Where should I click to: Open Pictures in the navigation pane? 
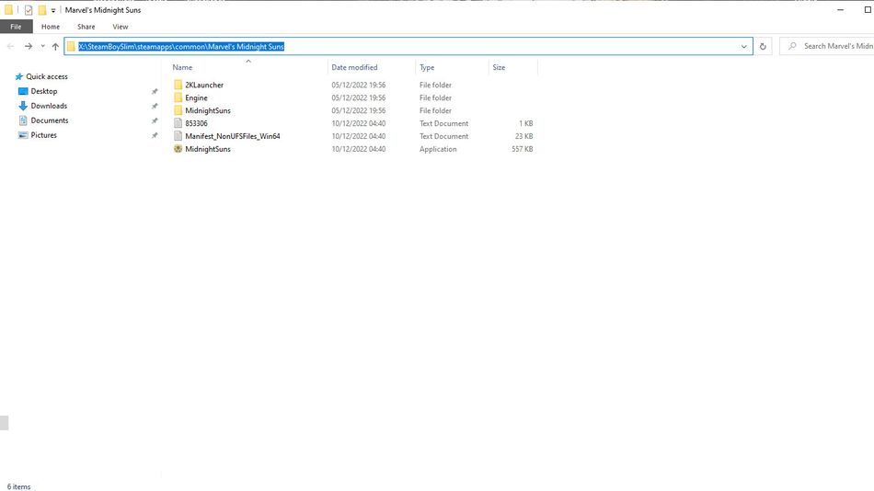[x=44, y=135]
